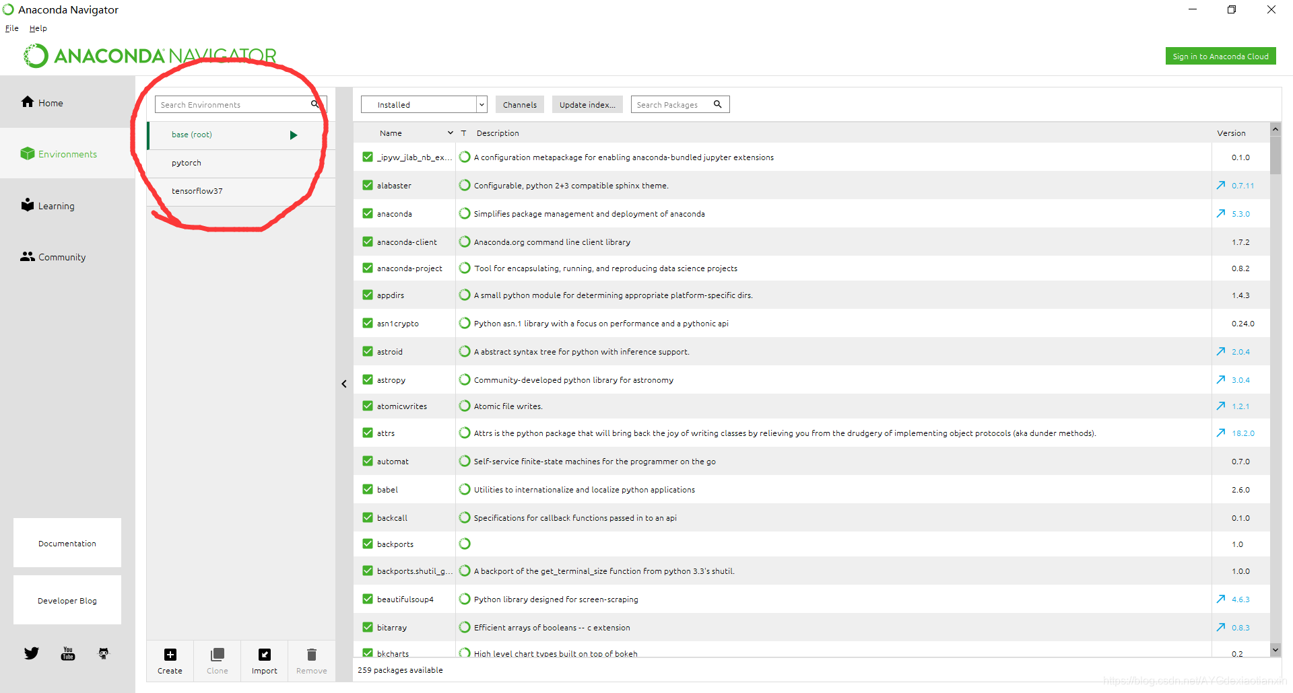Image resolution: width=1293 pixels, height=693 pixels.
Task: Click the green play arrow on base (root)
Action: tap(294, 135)
